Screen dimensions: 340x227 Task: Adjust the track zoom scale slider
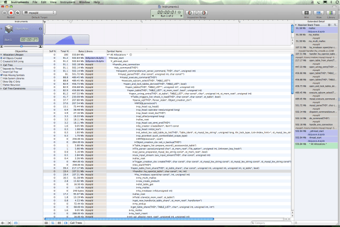click(x=21, y=46)
